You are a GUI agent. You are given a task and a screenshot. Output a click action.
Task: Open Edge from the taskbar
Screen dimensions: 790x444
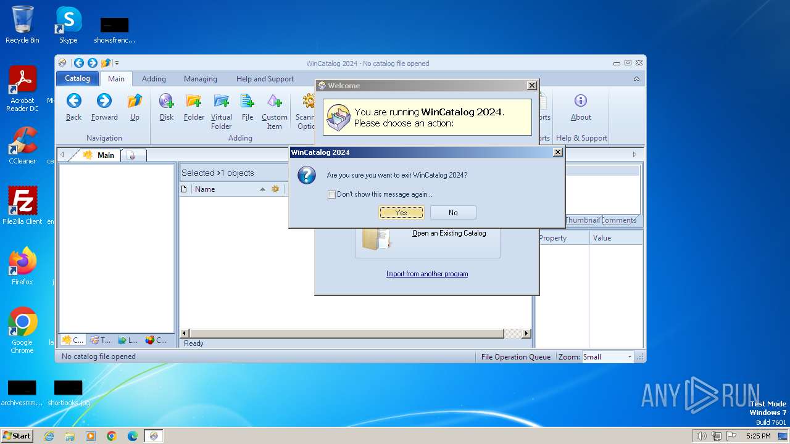click(x=133, y=436)
